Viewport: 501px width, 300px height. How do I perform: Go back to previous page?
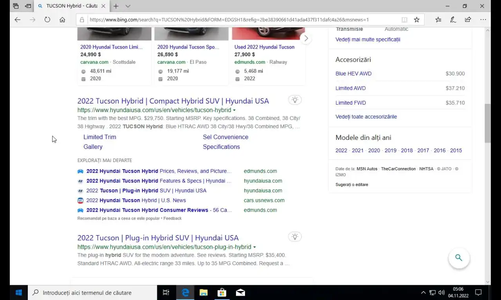tap(17, 20)
